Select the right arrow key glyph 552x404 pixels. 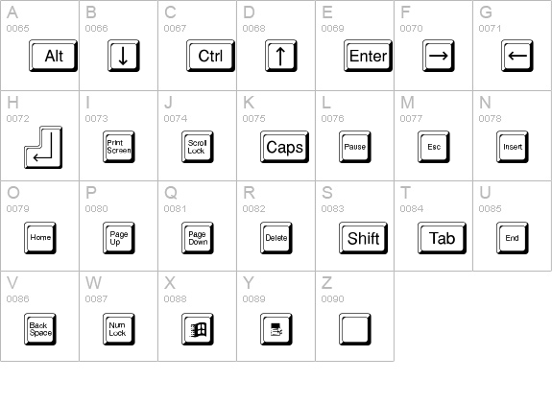(439, 56)
